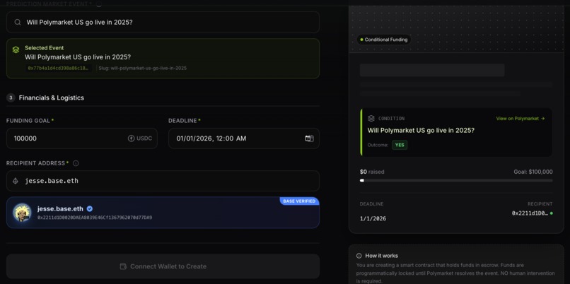This screenshot has width=570, height=284.
Task: Click the prediction market search input field
Action: 163,22
